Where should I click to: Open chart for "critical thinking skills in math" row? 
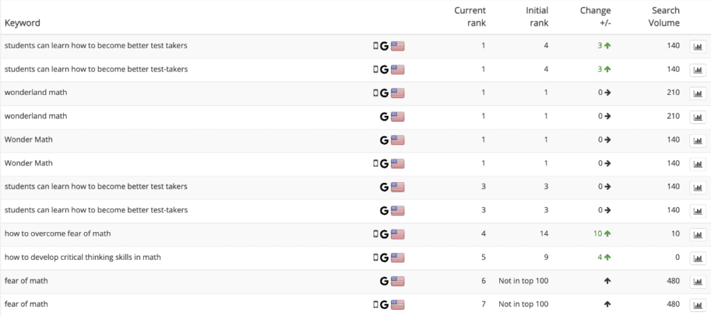(x=696, y=258)
